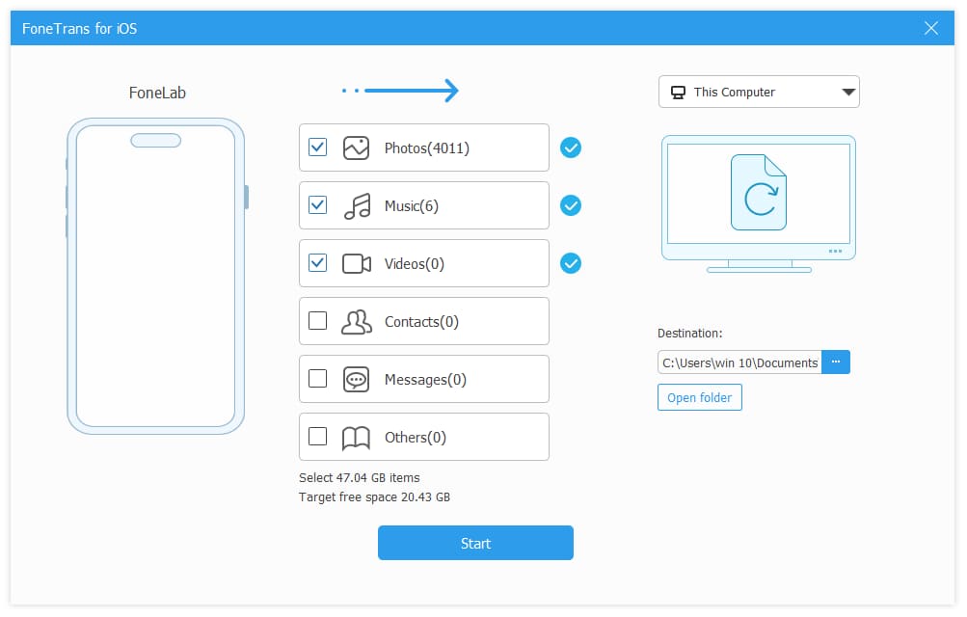Viewport: 967px width, 617px height.
Task: Check the Messages(0) checkbox
Action: tap(317, 379)
